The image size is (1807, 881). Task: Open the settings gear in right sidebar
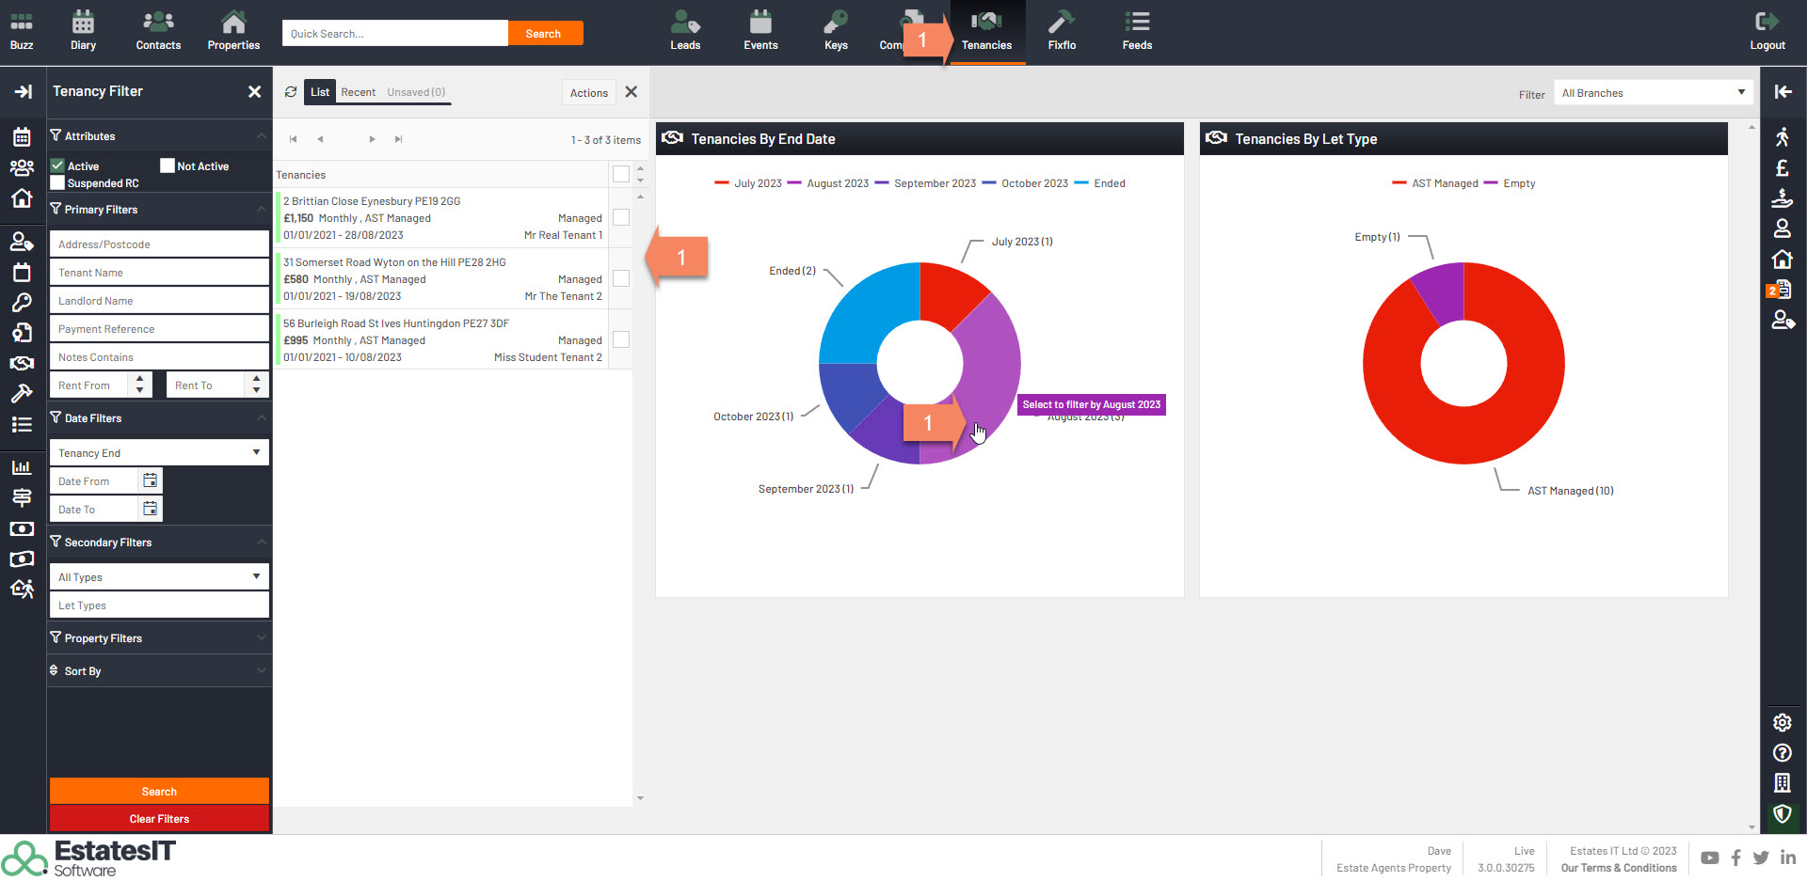tap(1782, 722)
